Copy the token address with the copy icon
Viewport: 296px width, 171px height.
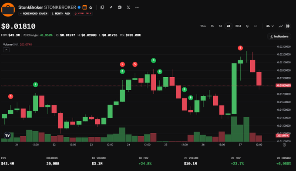coord(102,7)
